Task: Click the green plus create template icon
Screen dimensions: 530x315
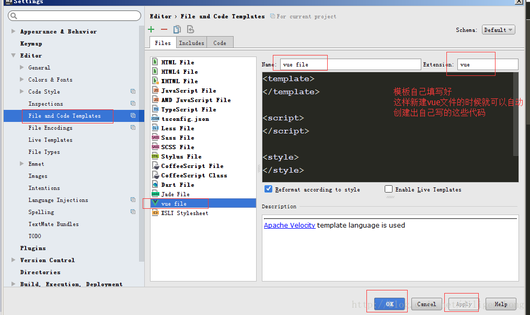Action: point(151,29)
